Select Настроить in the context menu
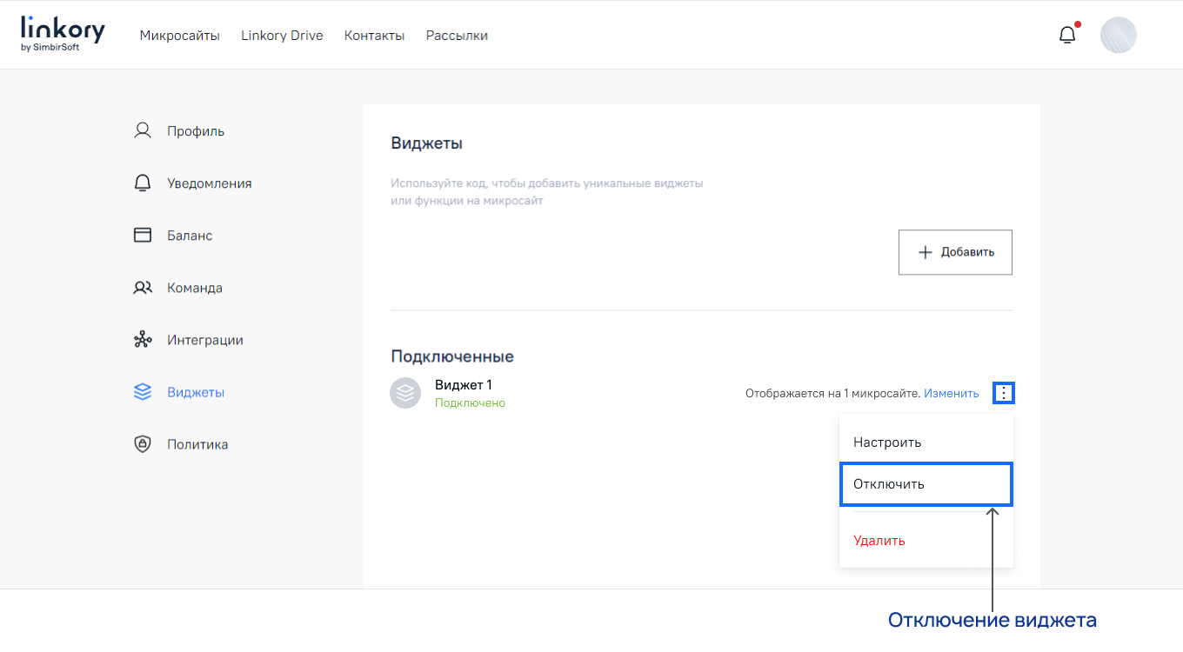The width and height of the screenshot is (1183, 652). 886,442
